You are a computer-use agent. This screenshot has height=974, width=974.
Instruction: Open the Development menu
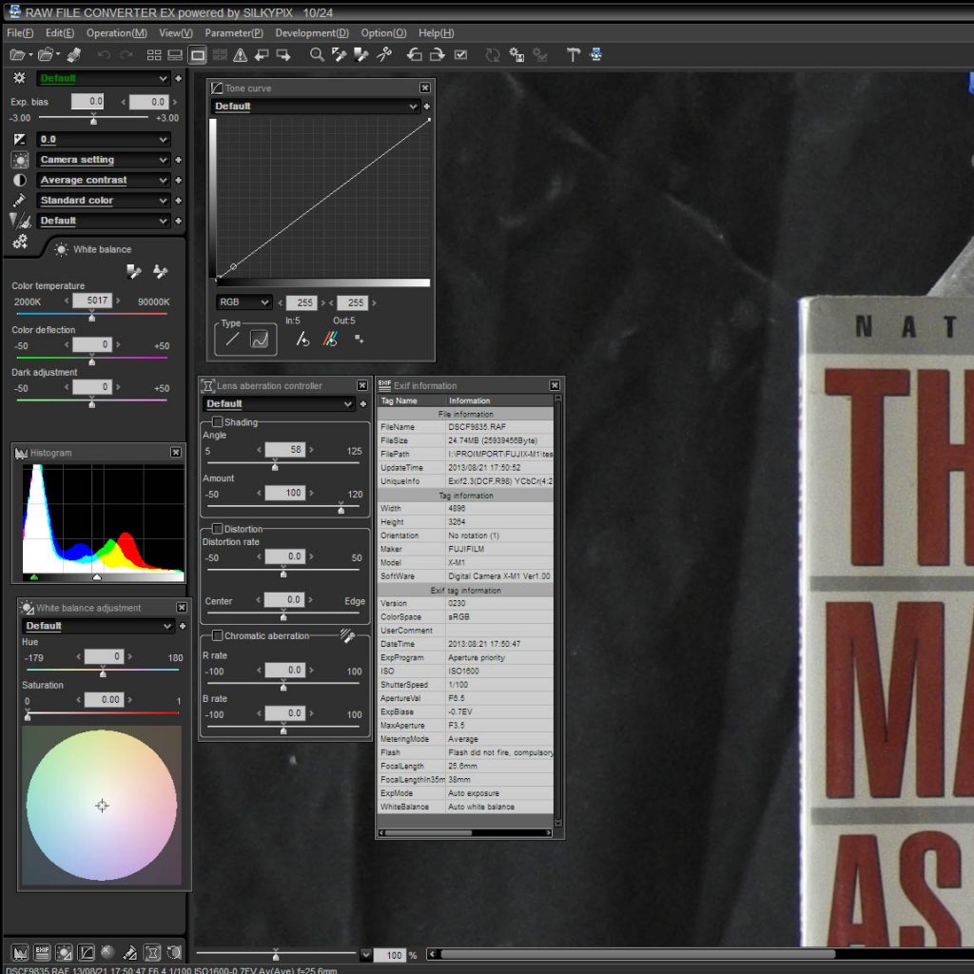(312, 33)
